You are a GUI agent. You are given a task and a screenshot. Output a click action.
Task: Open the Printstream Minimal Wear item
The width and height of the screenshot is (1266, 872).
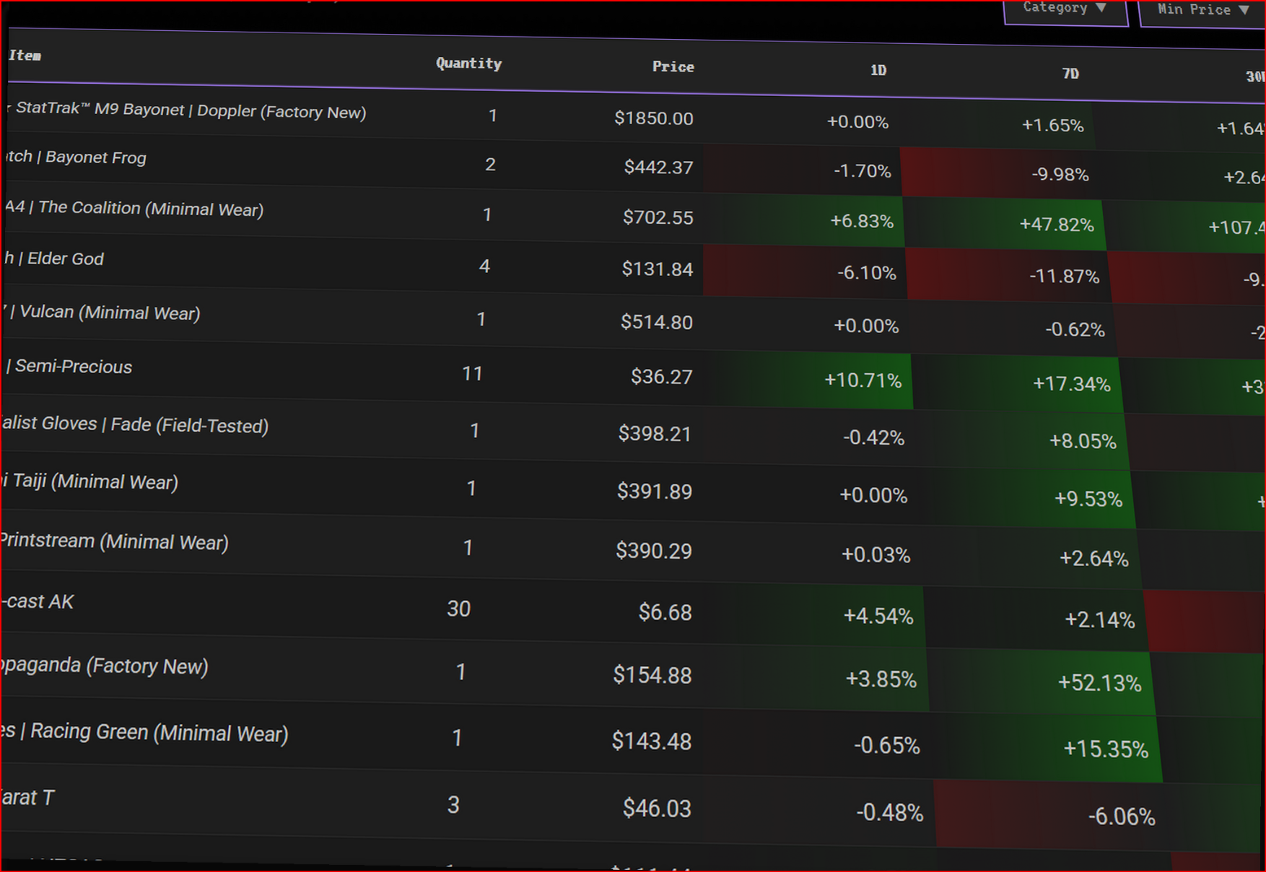point(114,542)
